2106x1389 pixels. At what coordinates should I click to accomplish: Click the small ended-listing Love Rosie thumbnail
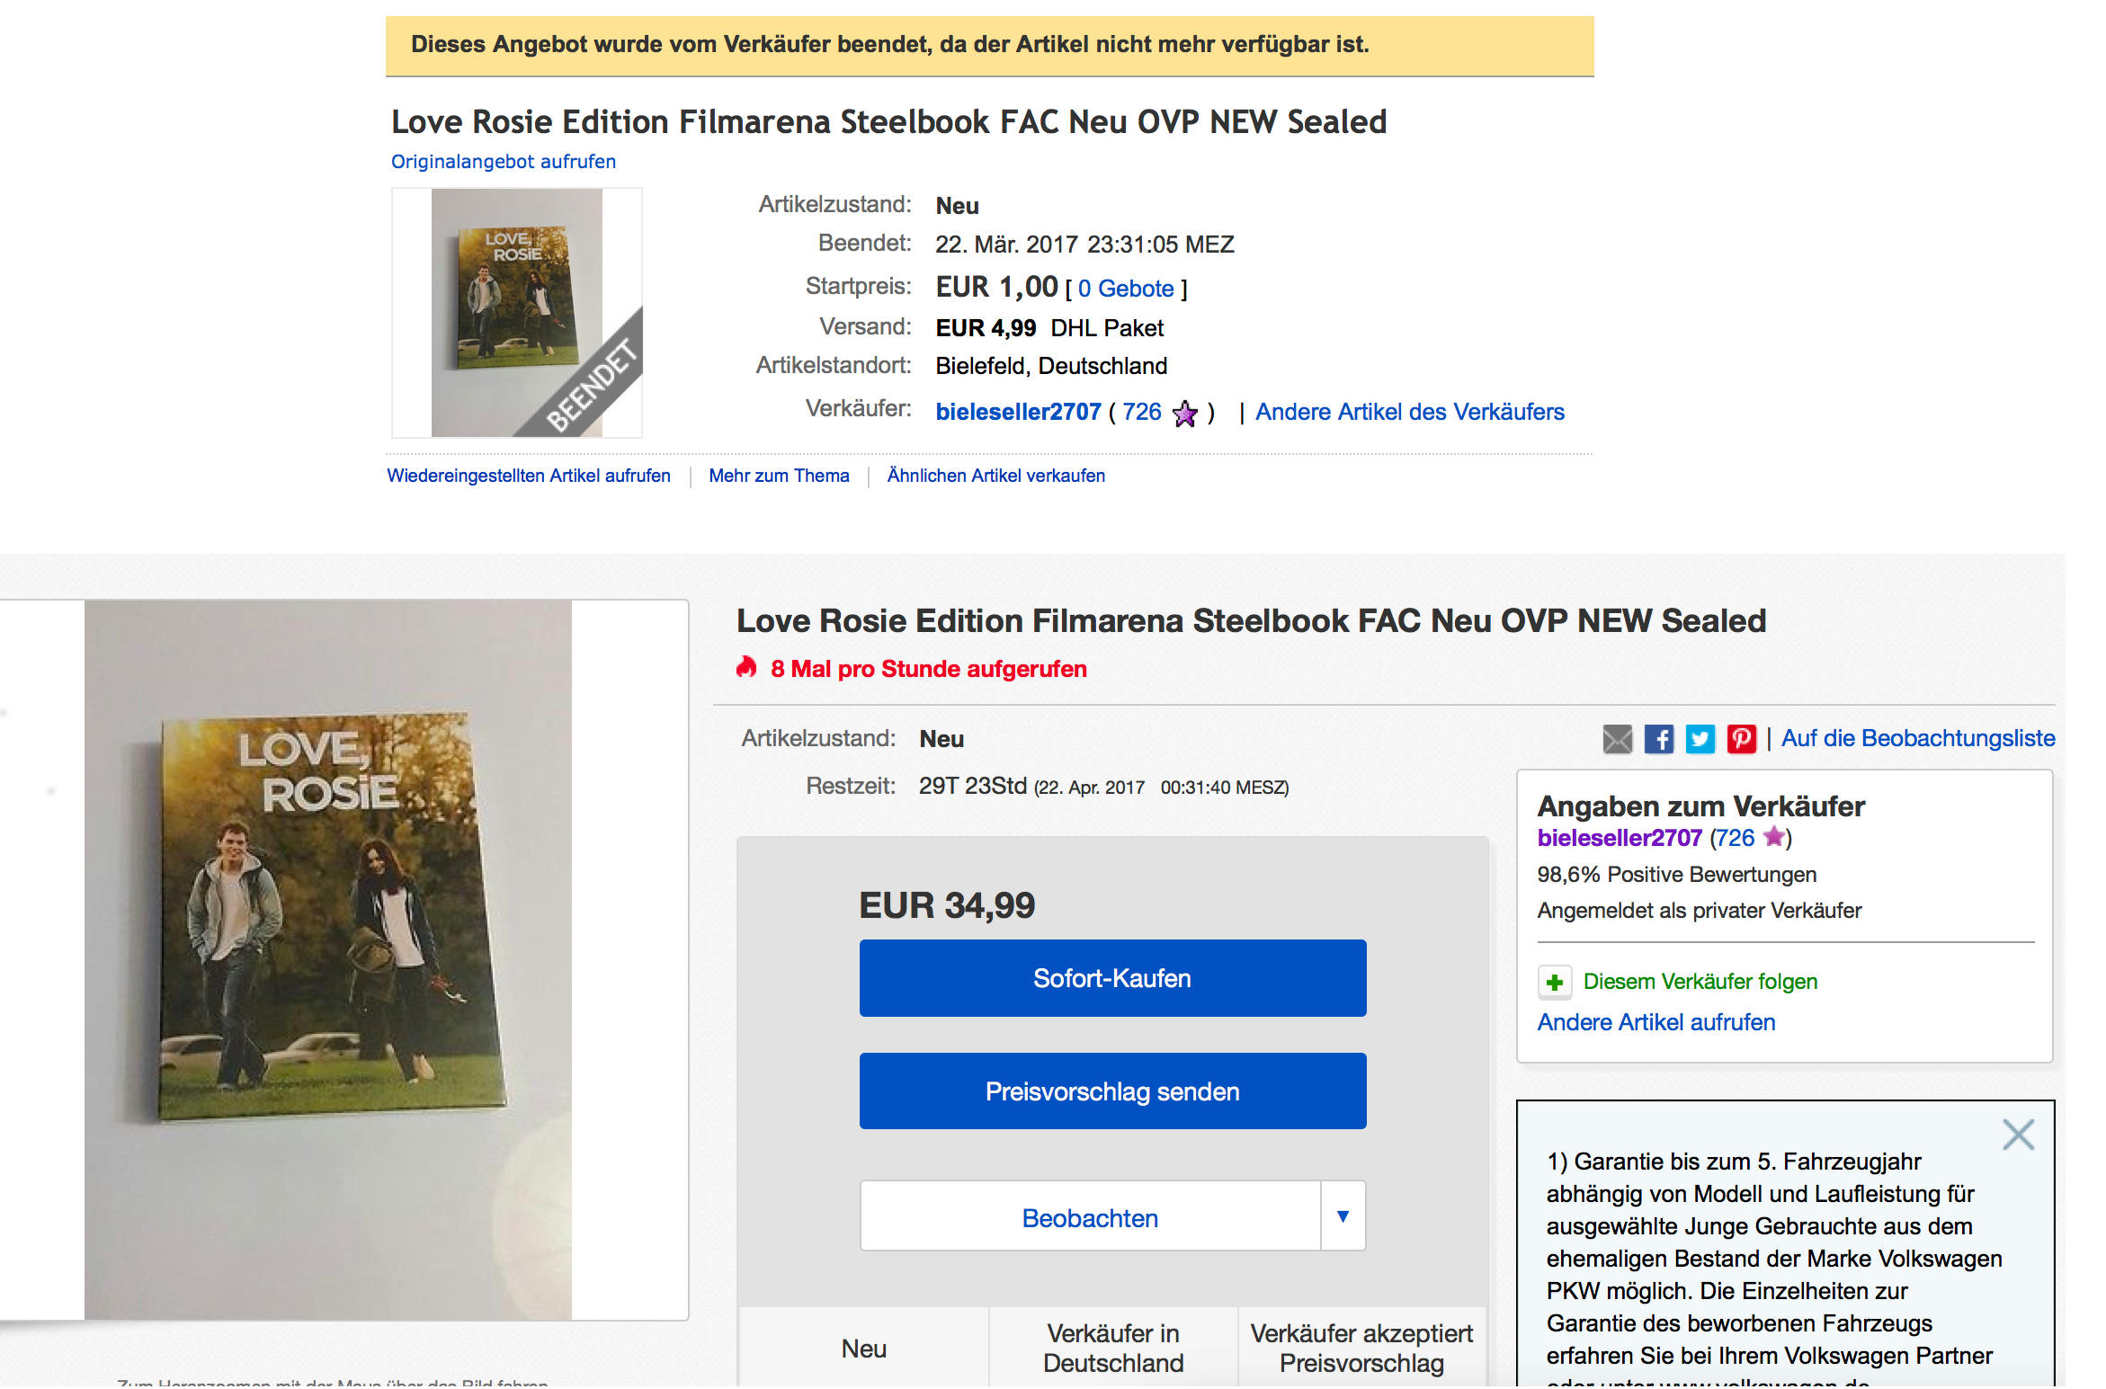tap(516, 312)
